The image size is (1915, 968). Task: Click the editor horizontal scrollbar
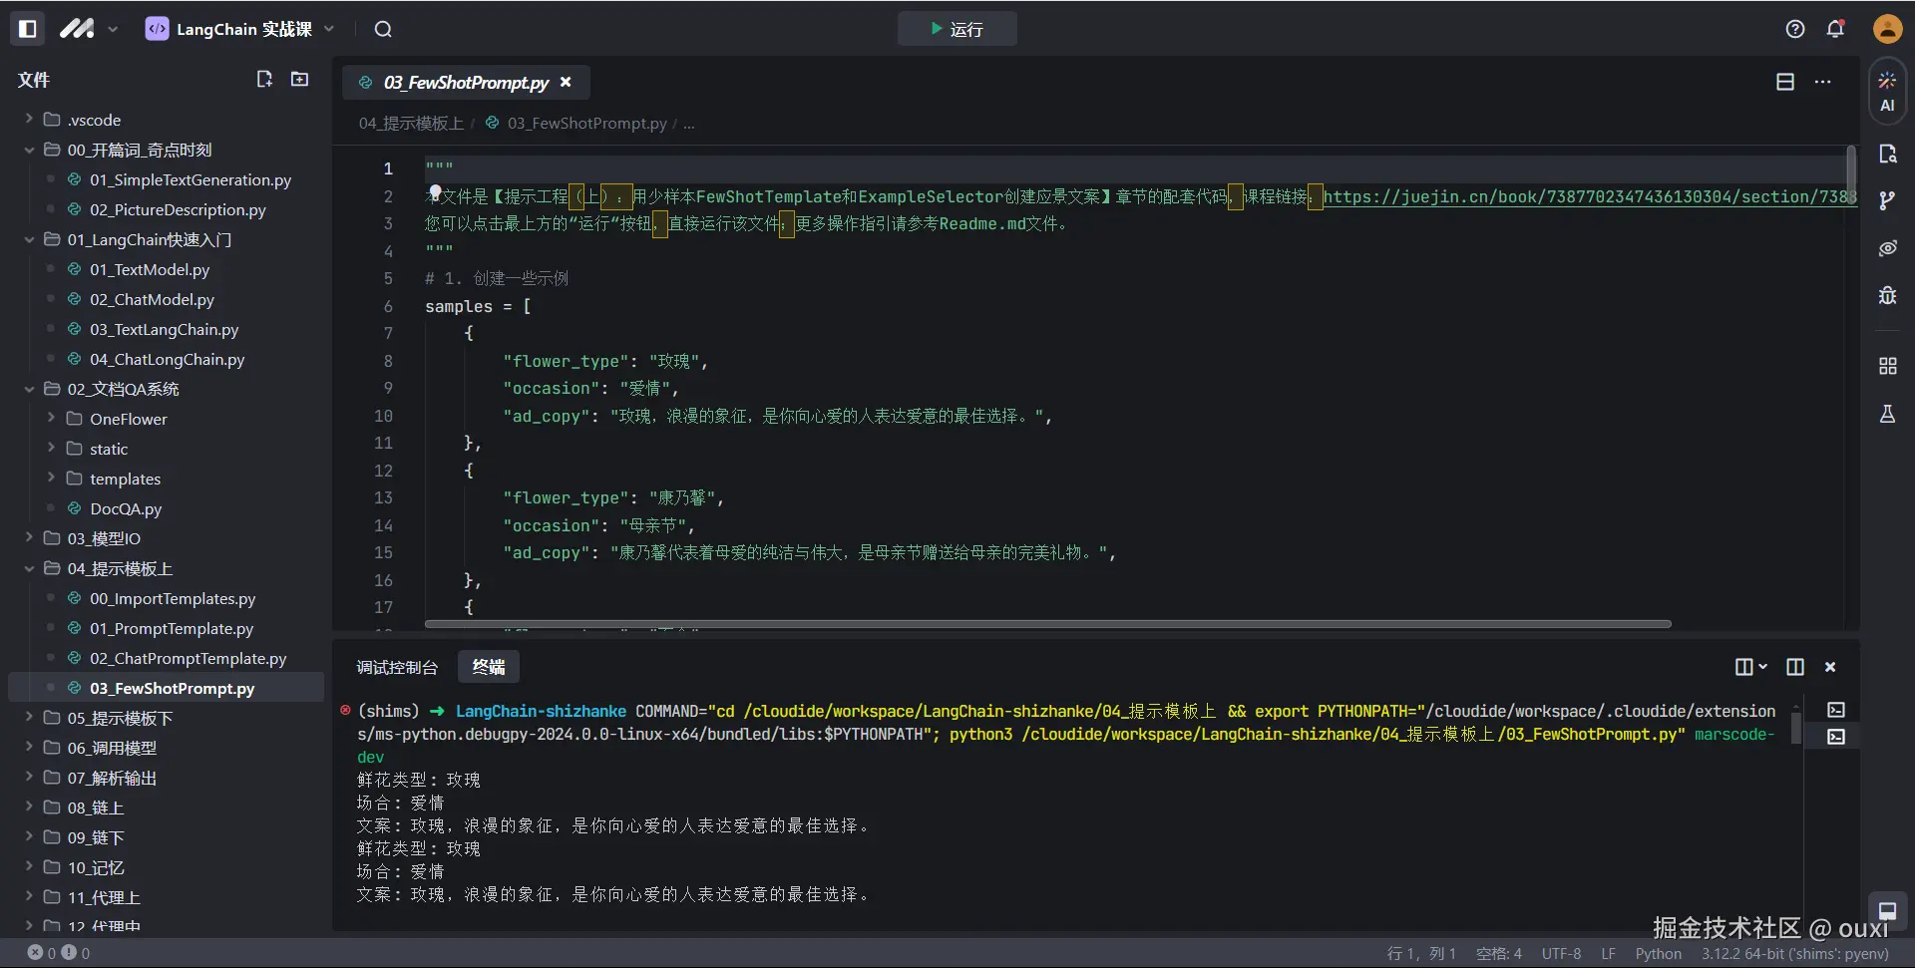tap(1047, 624)
